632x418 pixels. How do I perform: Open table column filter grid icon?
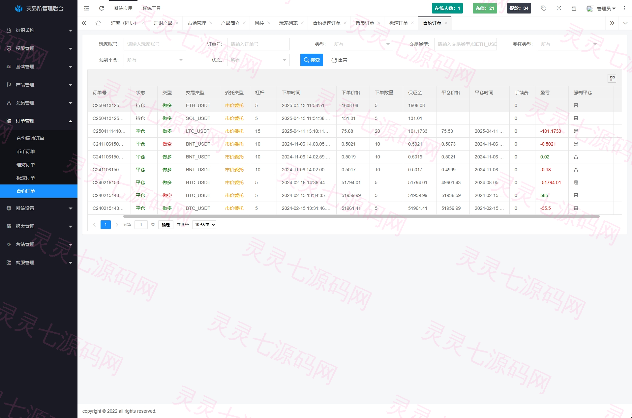tap(612, 78)
